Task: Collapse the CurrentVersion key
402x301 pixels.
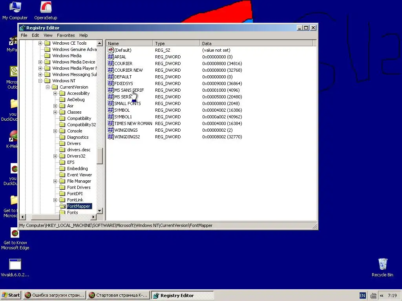Action: pos(48,87)
